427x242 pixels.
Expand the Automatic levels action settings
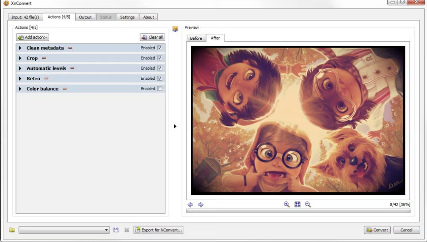pos(20,68)
